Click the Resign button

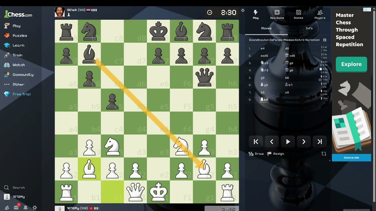pos(276,154)
